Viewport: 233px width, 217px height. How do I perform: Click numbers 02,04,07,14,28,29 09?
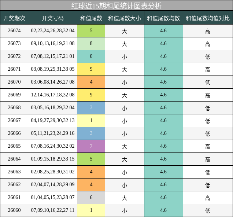(53, 184)
